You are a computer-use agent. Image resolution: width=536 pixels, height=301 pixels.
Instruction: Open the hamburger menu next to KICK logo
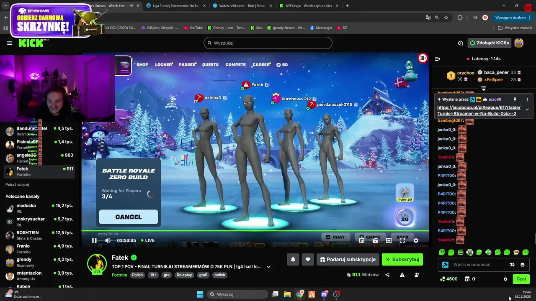pos(10,43)
